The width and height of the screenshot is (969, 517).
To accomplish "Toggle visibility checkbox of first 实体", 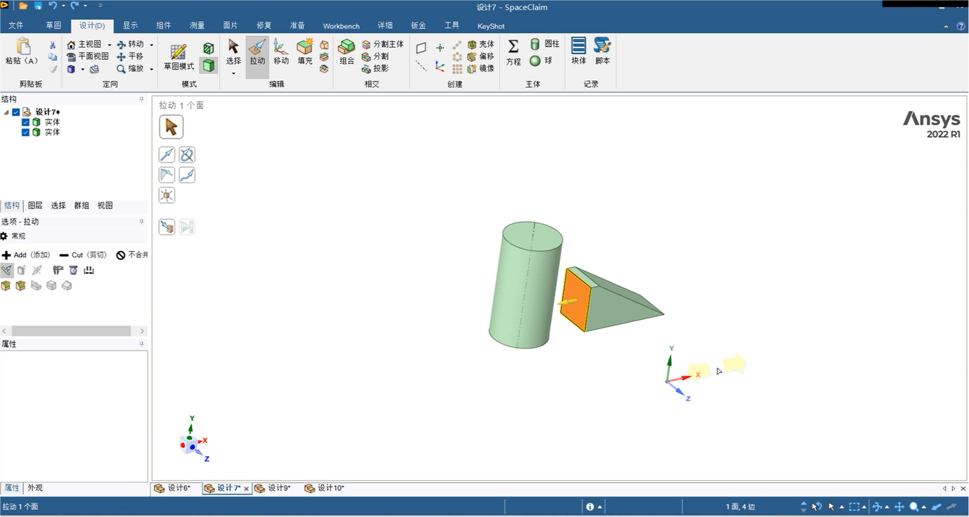I will [x=25, y=122].
